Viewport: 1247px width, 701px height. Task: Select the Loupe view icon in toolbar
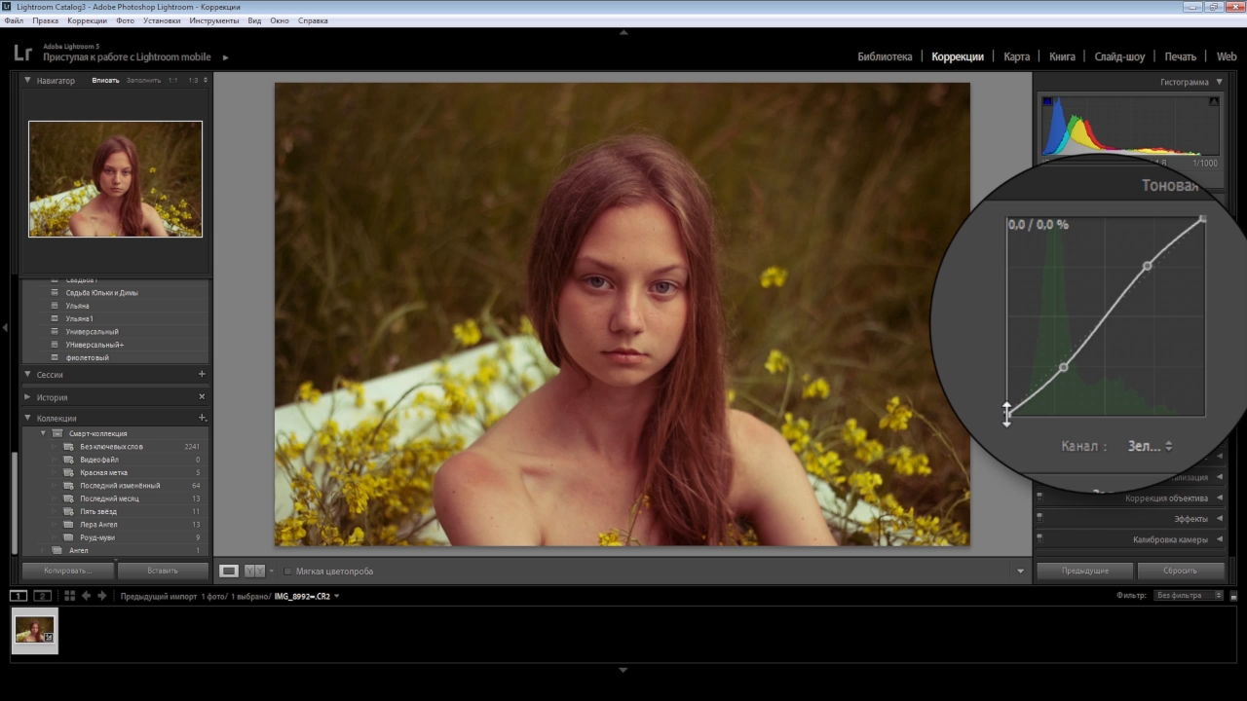click(229, 571)
